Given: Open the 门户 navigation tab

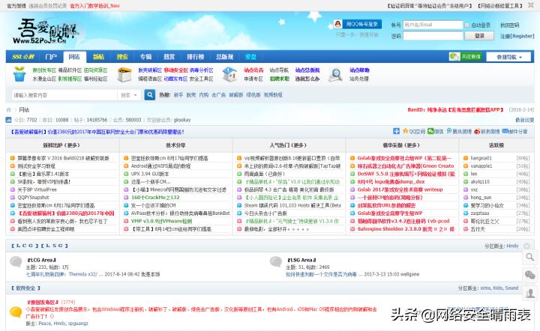Looking at the screenshot, I should 51,57.
